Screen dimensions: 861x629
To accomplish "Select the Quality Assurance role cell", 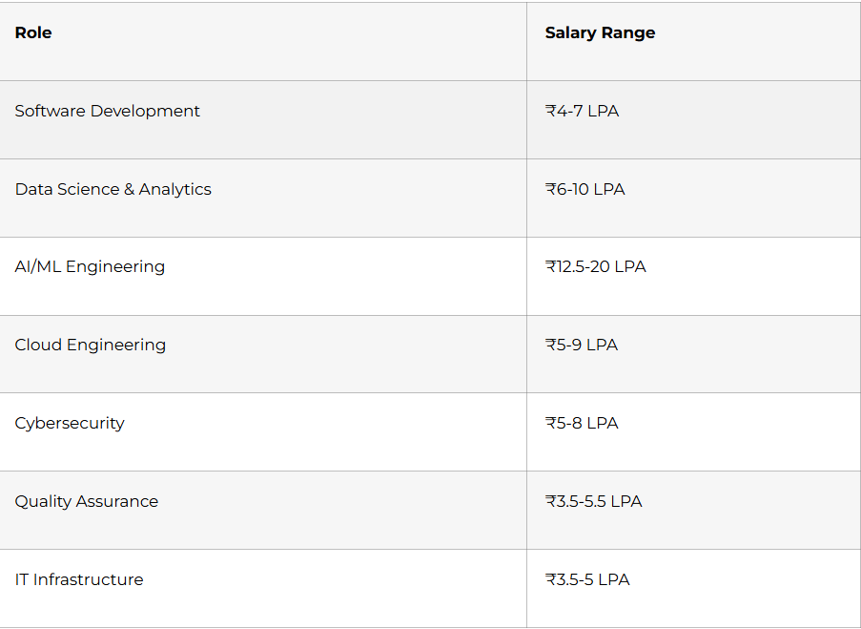I will pyautogui.click(x=87, y=502).
